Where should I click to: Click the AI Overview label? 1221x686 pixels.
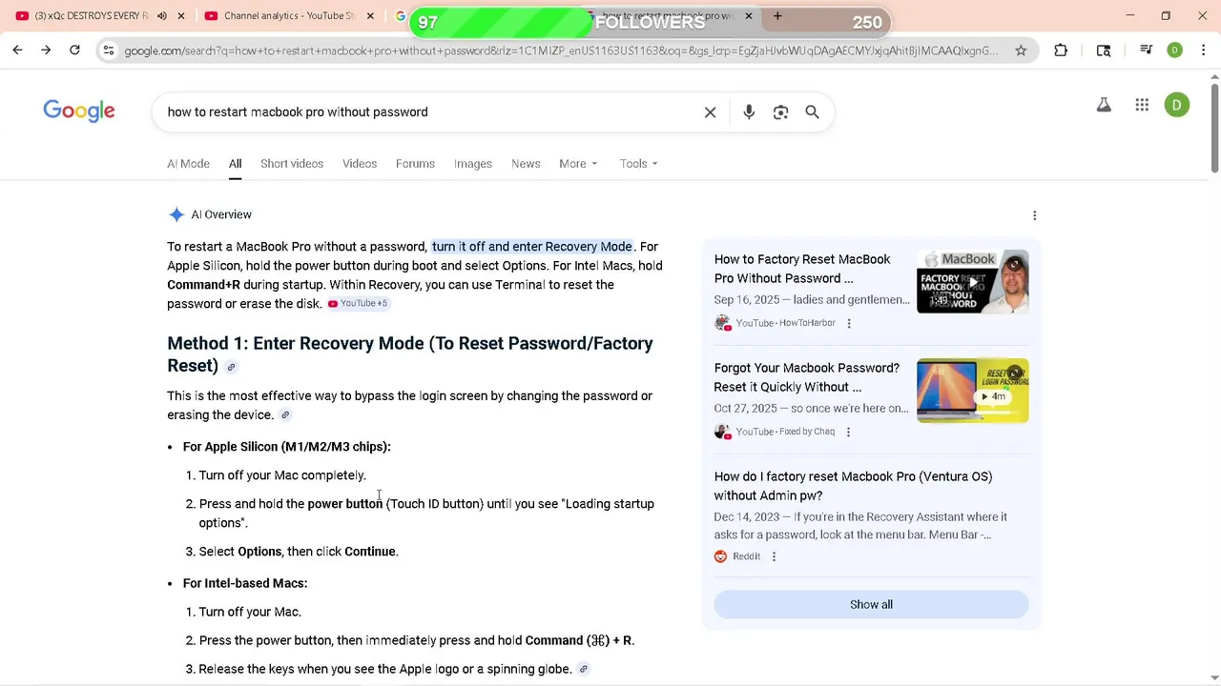point(221,215)
